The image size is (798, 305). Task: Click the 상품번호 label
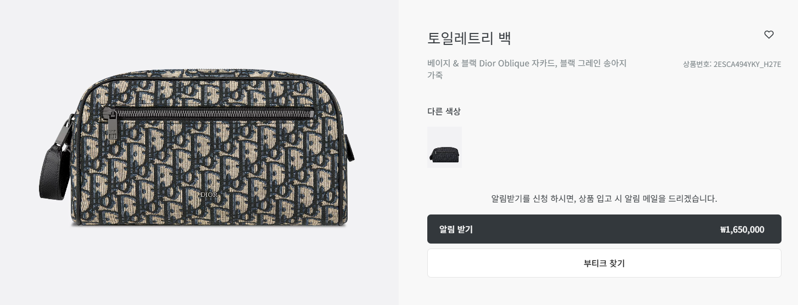(x=697, y=64)
